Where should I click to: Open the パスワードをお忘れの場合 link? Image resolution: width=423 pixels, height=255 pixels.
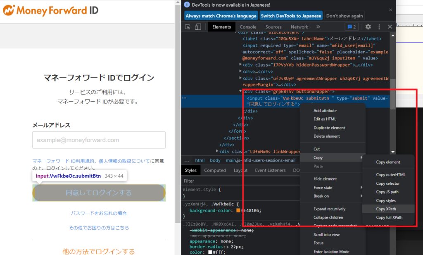pos(99,213)
